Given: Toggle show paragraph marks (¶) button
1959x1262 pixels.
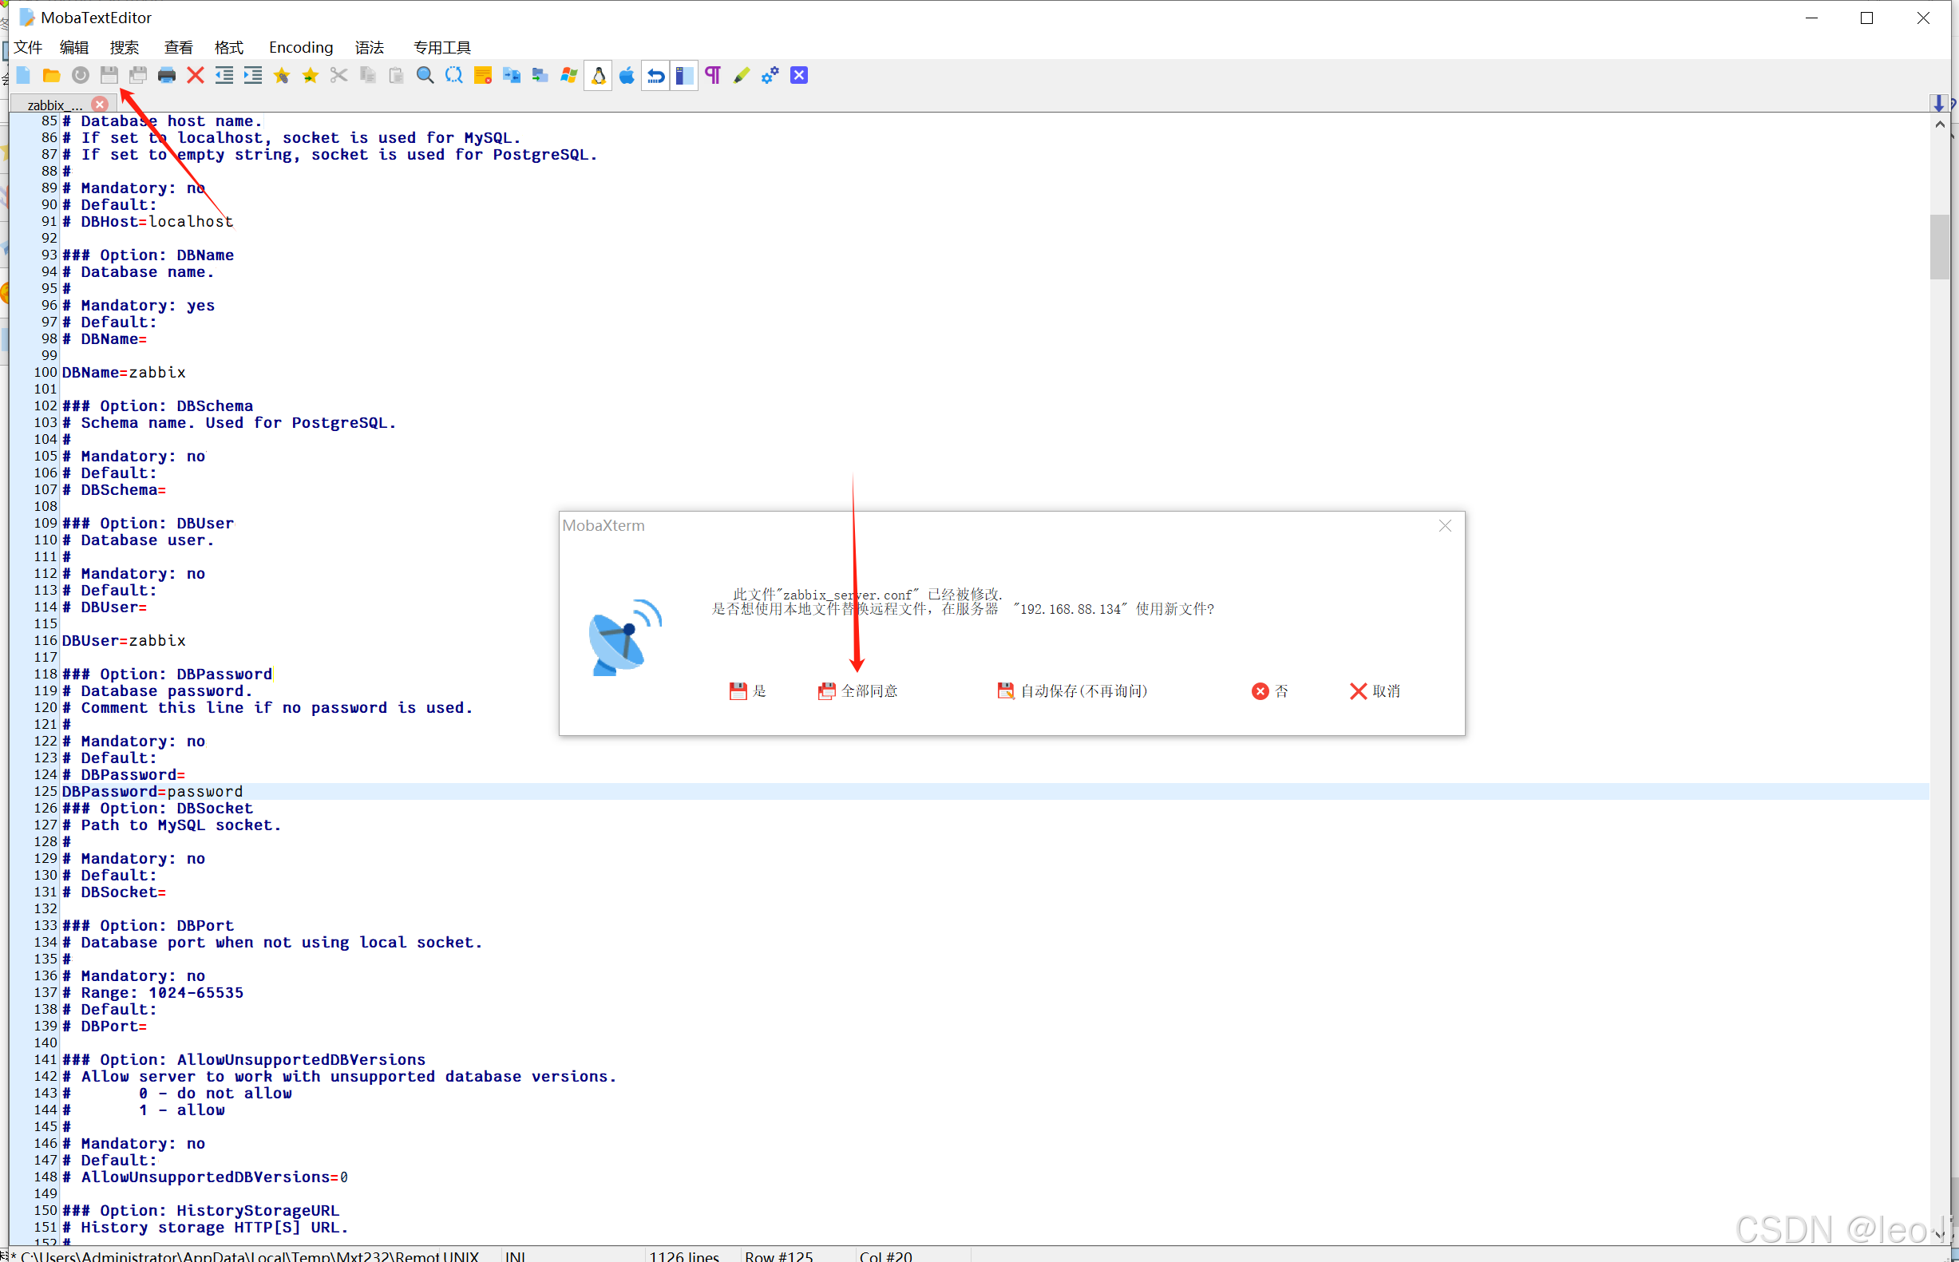Looking at the screenshot, I should (x=713, y=75).
